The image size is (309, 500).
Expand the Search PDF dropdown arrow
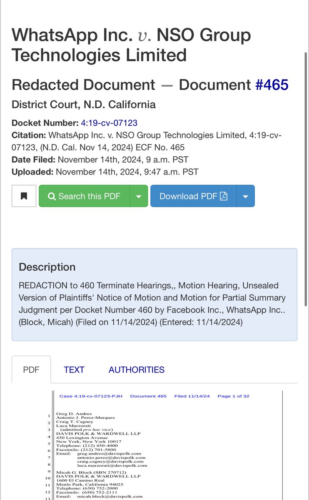pyautogui.click(x=139, y=196)
